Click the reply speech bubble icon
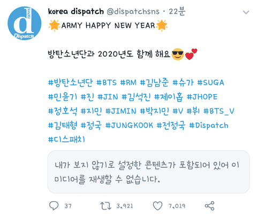This screenshot has width=257, height=217. (x=54, y=206)
